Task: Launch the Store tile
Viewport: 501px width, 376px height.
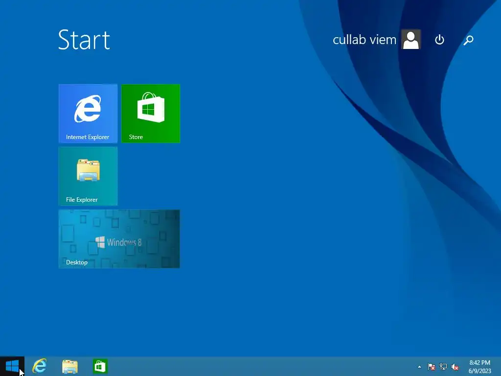Action: tap(151, 114)
